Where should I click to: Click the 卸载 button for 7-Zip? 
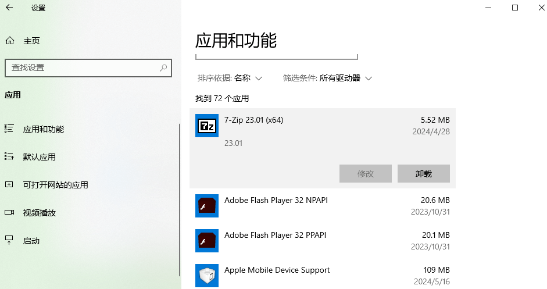point(424,173)
